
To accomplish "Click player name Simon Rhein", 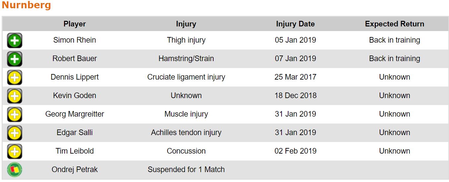I will (75, 40).
